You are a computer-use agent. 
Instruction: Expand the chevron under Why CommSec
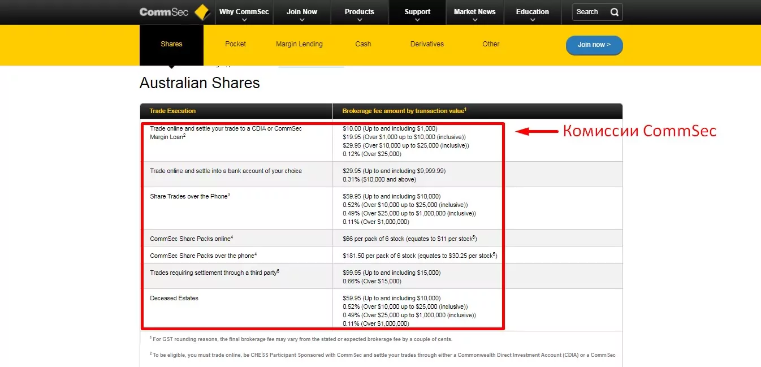tap(244, 20)
